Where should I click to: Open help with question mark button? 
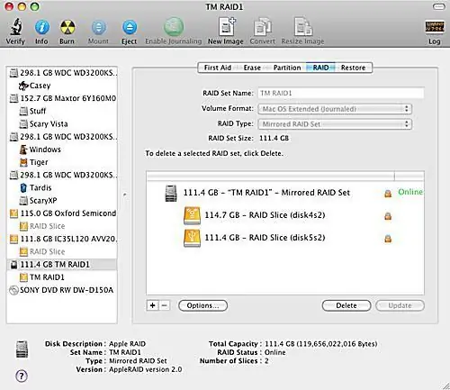[22, 376]
